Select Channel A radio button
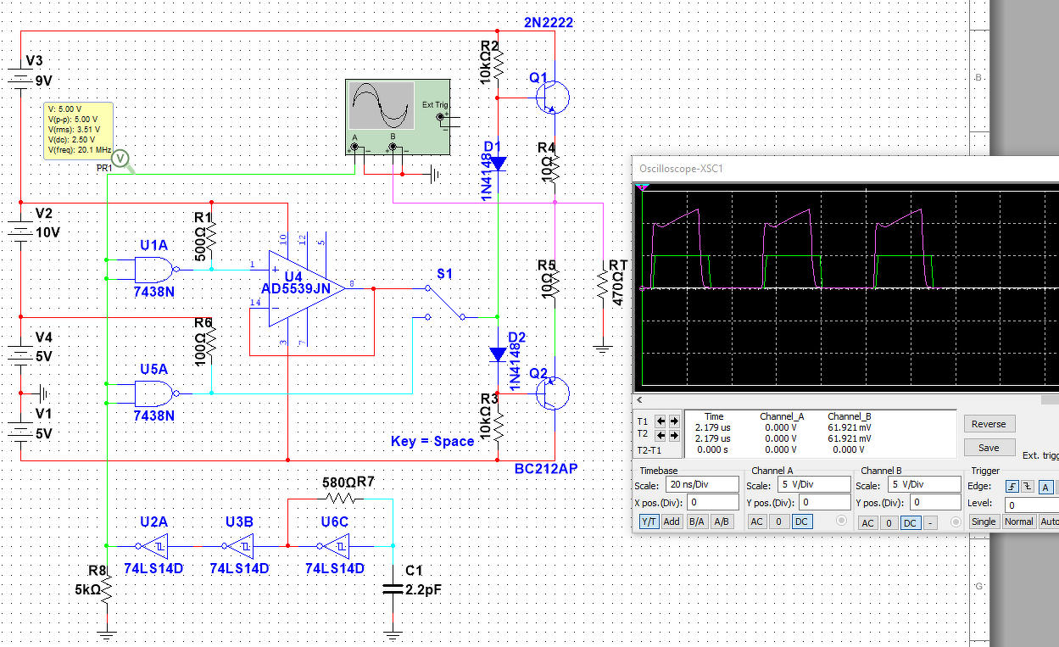This screenshot has width=1059, height=647. (x=842, y=521)
